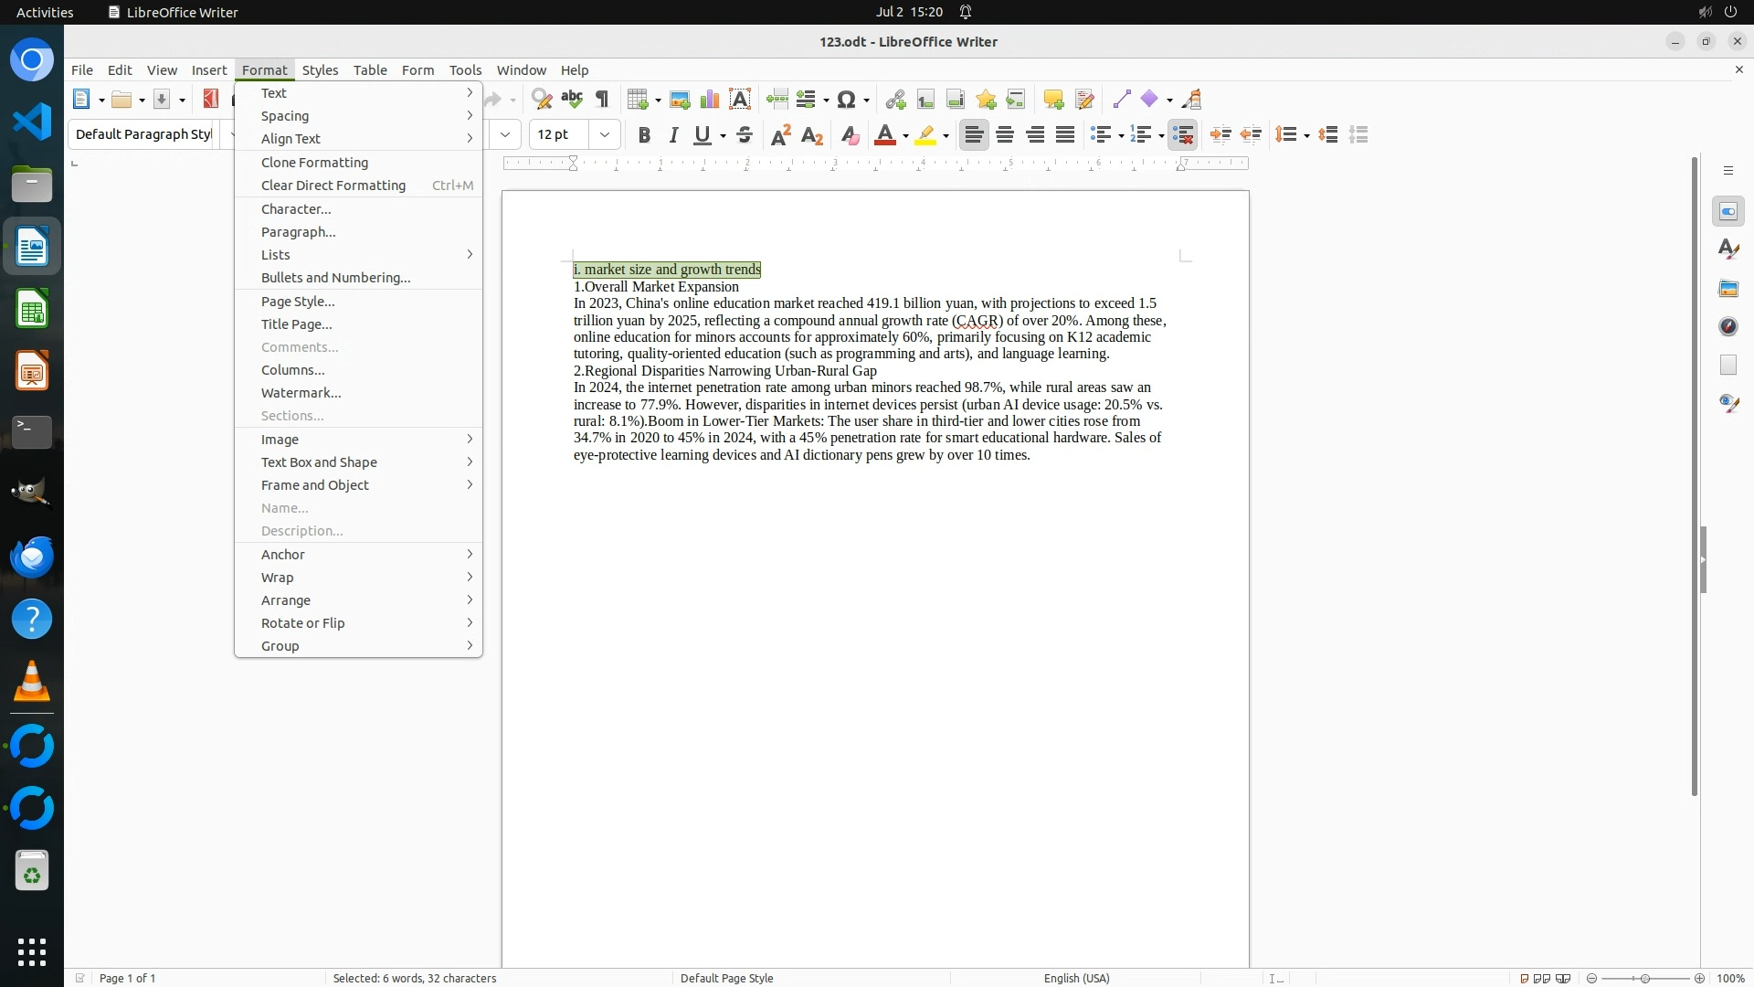Click the Insert Special Character omega icon

847,100
